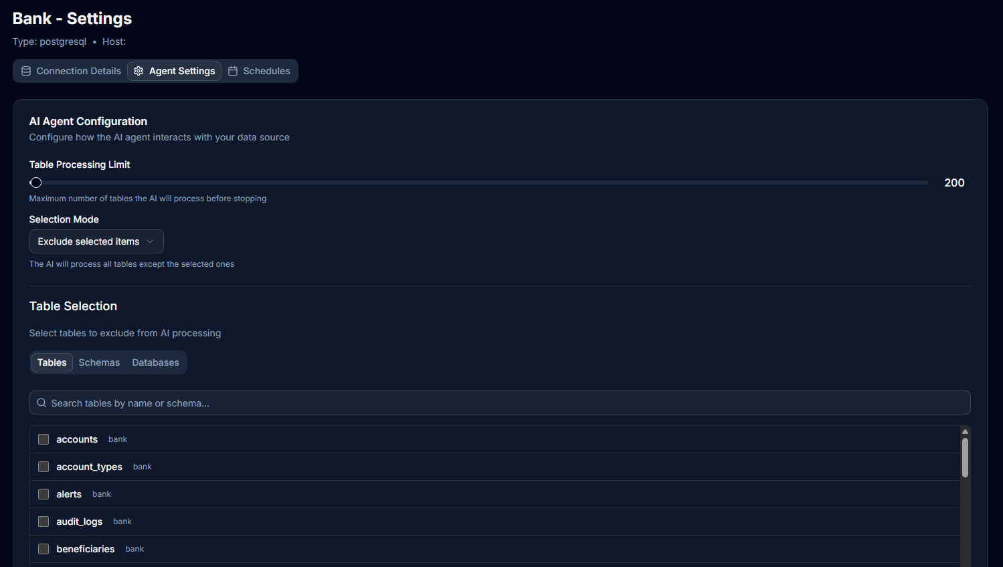Viewport: 1003px width, 567px height.
Task: Open the Exclude selected items dropdown
Action: click(x=96, y=241)
